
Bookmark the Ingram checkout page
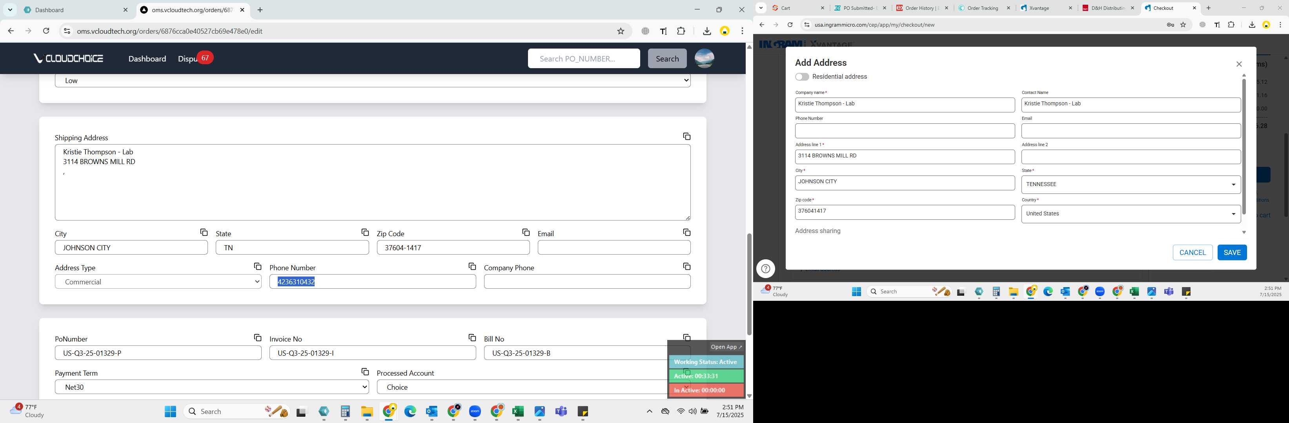pos(1183,24)
